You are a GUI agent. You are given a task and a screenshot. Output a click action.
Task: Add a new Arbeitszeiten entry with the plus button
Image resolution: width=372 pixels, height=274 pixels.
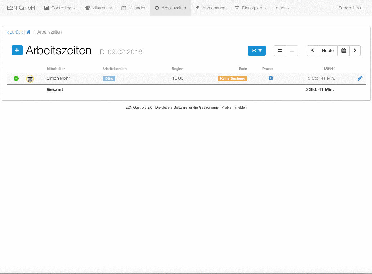click(17, 50)
